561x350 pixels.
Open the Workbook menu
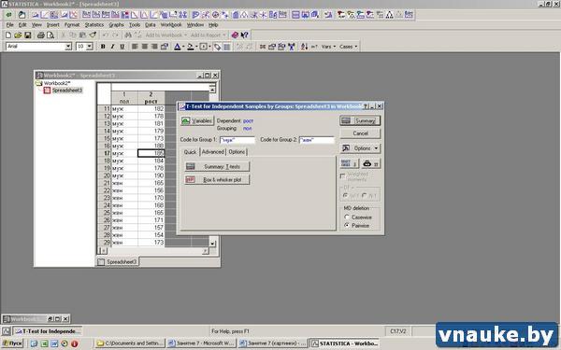click(x=171, y=24)
